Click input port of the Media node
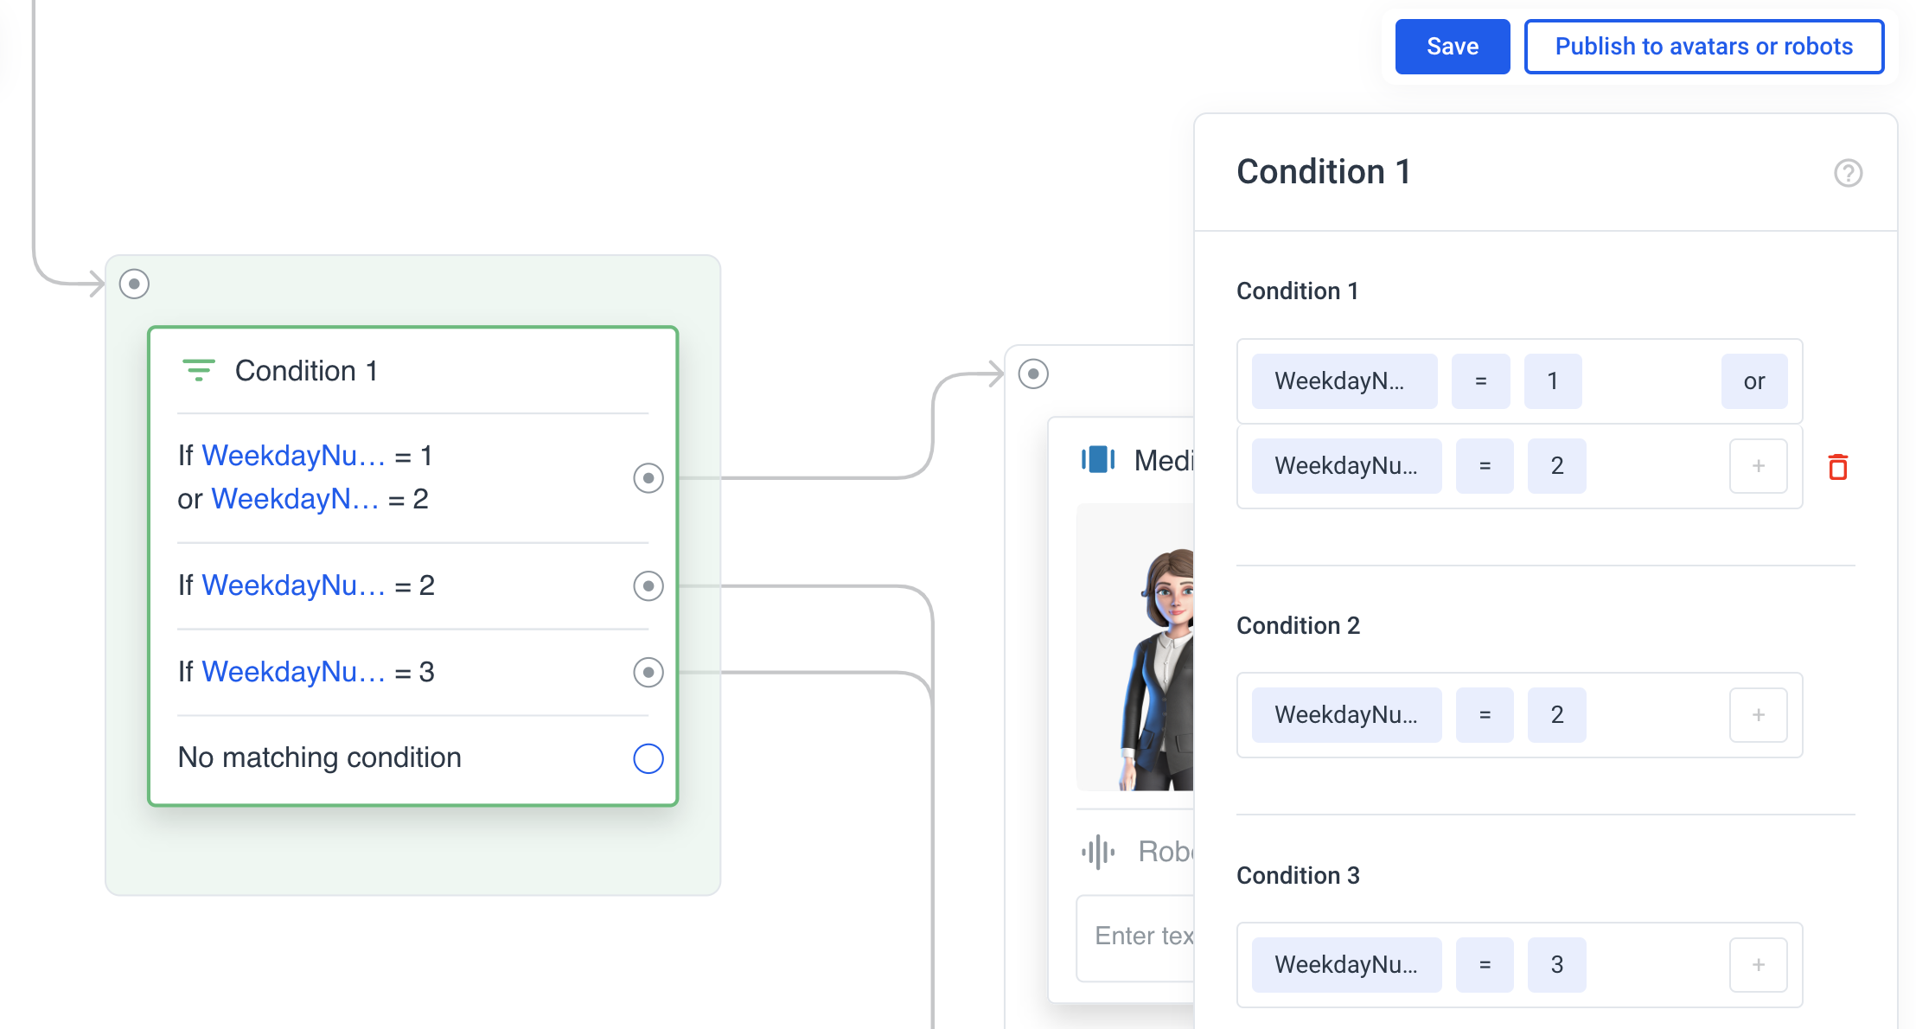1916x1029 pixels. coord(1033,374)
